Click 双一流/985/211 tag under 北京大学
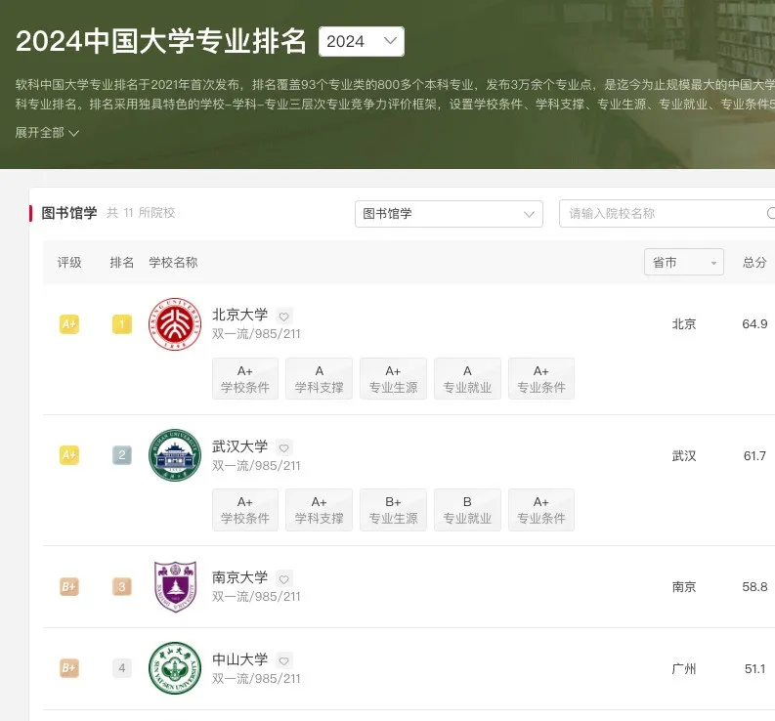The width and height of the screenshot is (775, 721). pyautogui.click(x=256, y=334)
